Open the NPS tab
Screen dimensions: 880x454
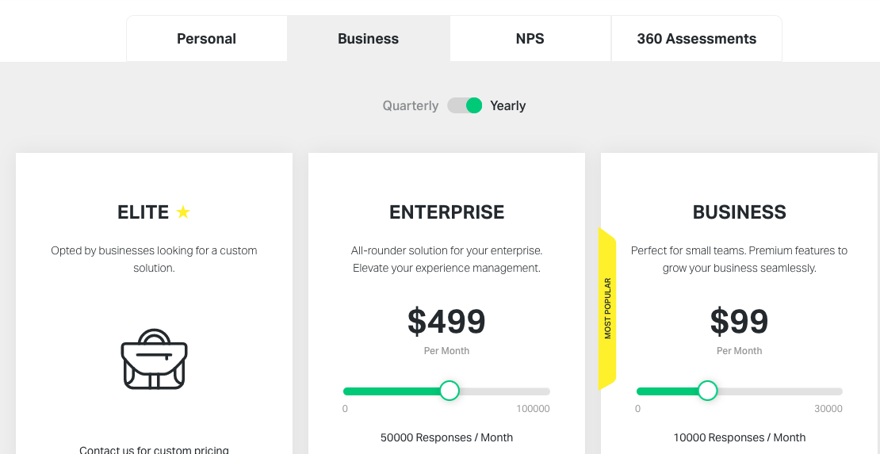pyautogui.click(x=530, y=39)
